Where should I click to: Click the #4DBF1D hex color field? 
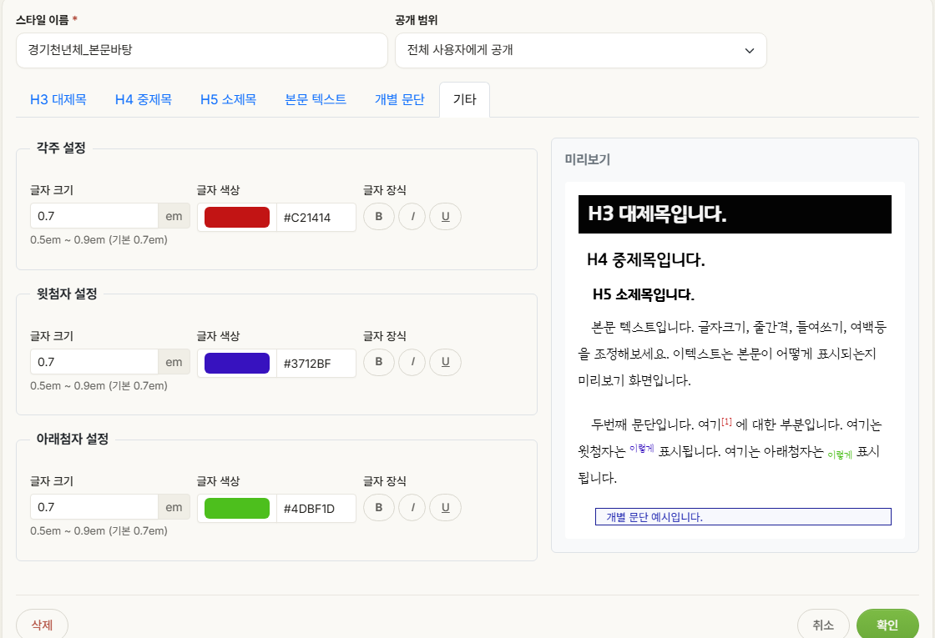click(x=316, y=508)
